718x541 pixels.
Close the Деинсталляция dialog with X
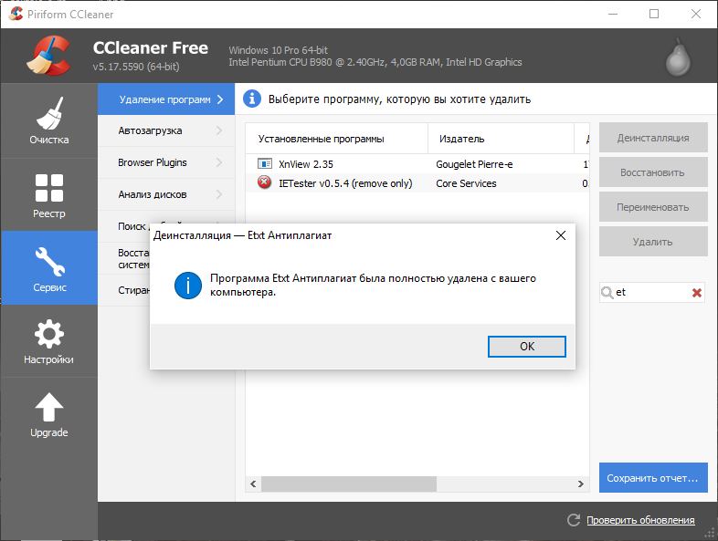coord(561,235)
